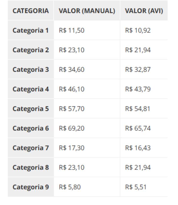178x205 pixels.
Task: Click the R$ 11,50 manual value
Action: 72,30
